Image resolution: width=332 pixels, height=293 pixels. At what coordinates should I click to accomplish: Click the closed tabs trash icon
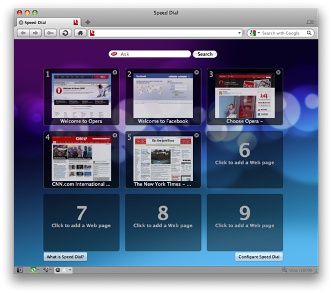click(x=310, y=22)
